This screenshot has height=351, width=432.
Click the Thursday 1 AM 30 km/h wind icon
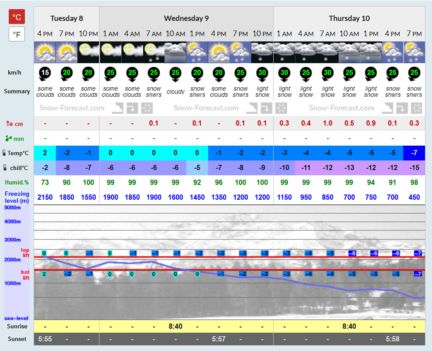(x=285, y=74)
